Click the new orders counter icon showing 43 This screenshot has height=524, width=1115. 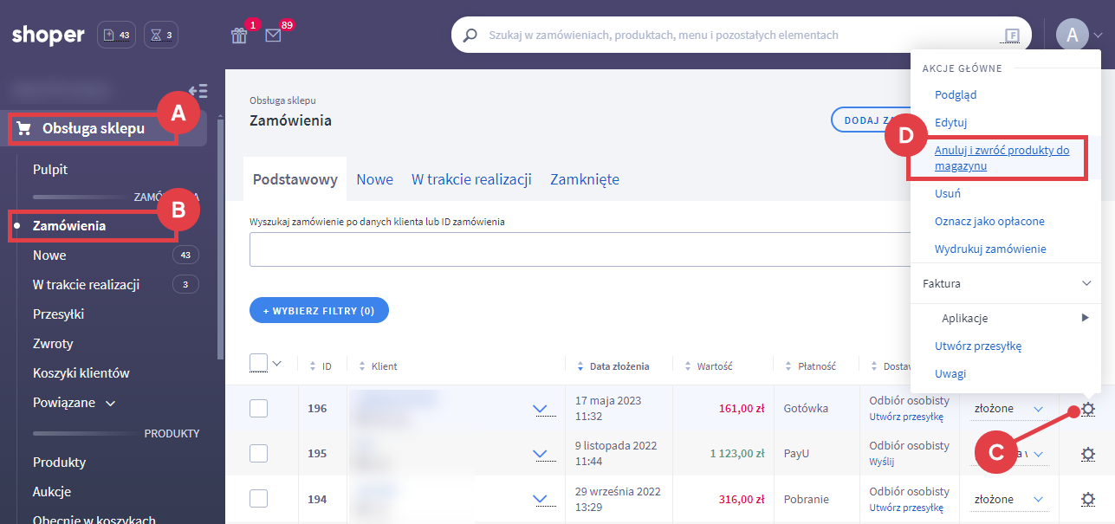coord(116,36)
